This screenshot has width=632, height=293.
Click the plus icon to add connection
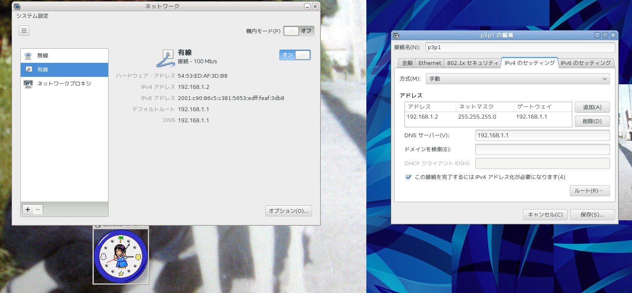pos(28,210)
